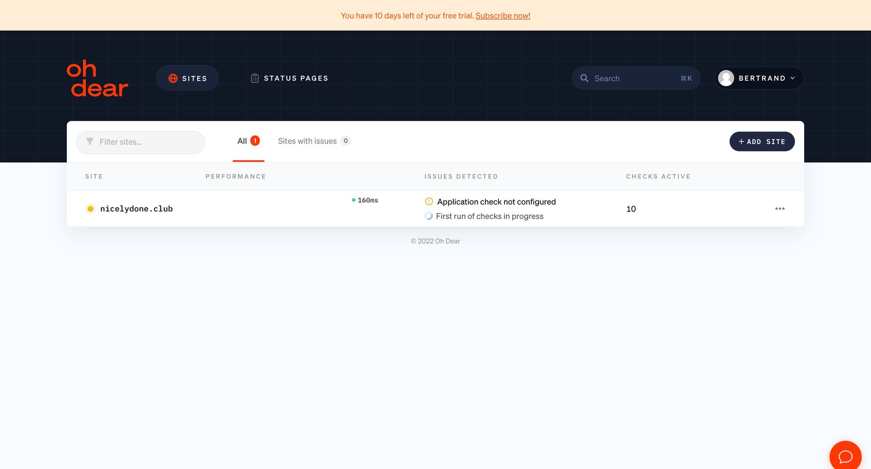The width and height of the screenshot is (871, 469).
Task: Click the Sites with issues count badge
Action: 346,141
